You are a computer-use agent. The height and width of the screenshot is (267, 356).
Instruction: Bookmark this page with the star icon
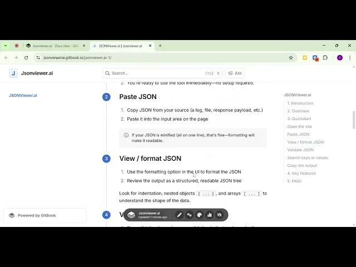pyautogui.click(x=291, y=58)
